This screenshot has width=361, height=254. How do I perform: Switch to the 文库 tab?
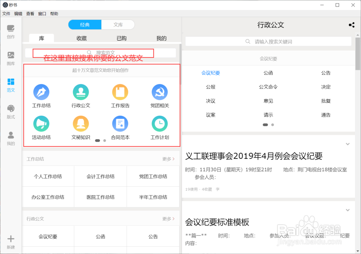[x=118, y=25]
